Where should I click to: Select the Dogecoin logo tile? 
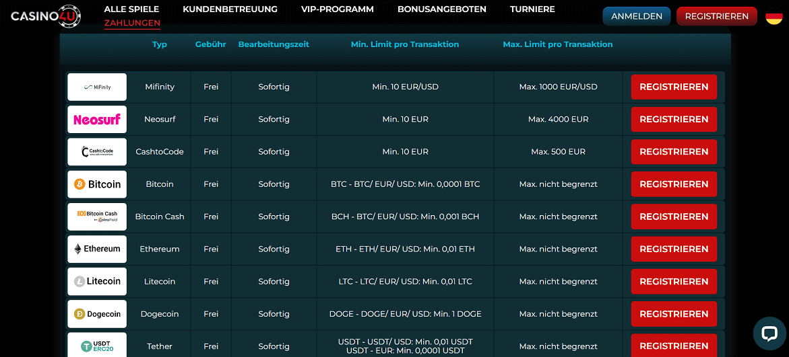(97, 314)
